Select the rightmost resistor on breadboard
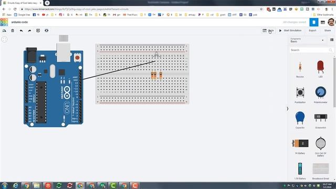 (161, 75)
